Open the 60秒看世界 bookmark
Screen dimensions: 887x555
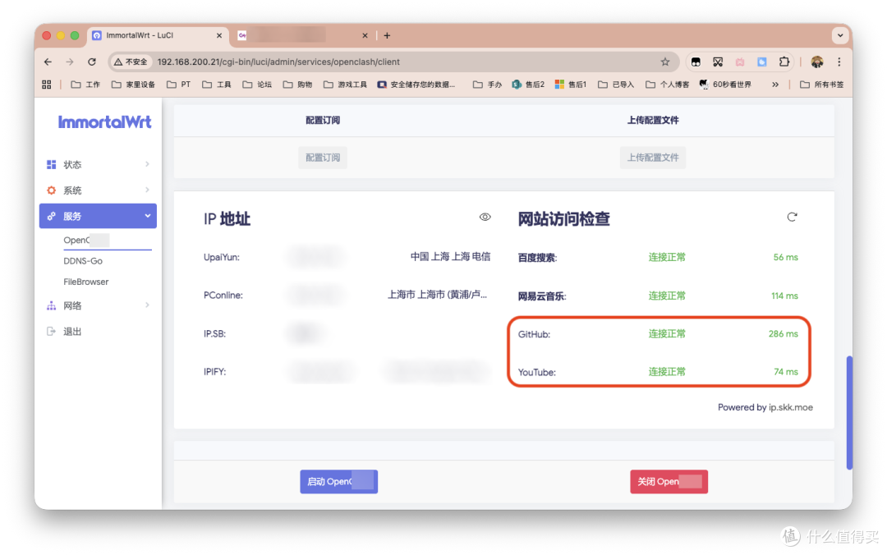[726, 85]
